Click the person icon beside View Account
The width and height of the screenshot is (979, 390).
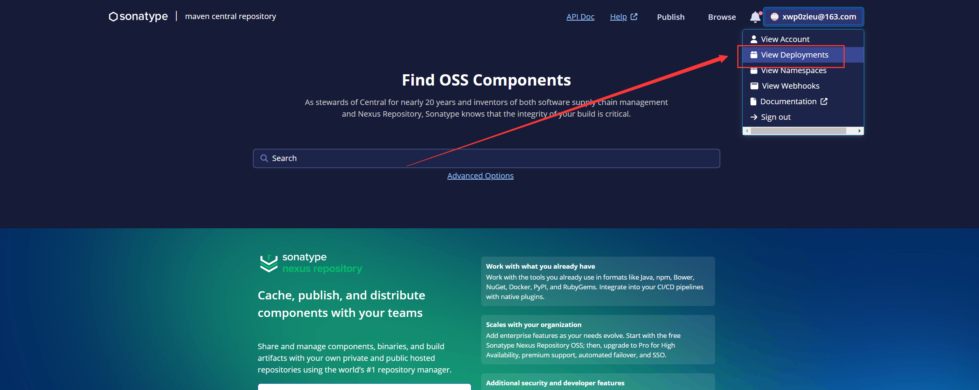[754, 39]
